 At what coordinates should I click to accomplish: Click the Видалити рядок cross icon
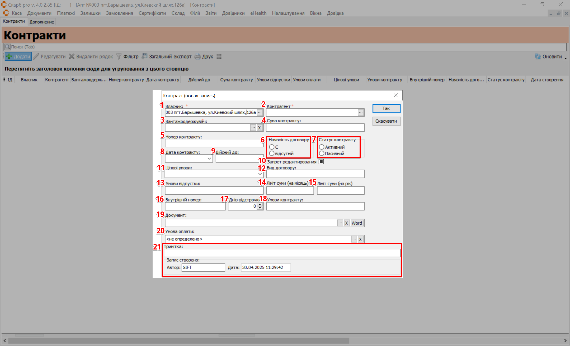tap(72, 56)
